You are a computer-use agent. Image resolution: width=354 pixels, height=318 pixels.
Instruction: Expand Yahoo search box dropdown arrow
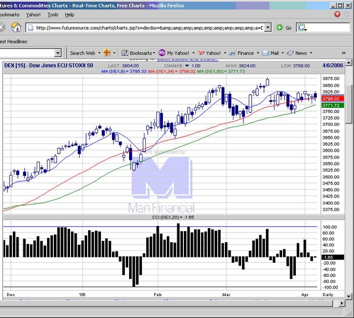58,53
